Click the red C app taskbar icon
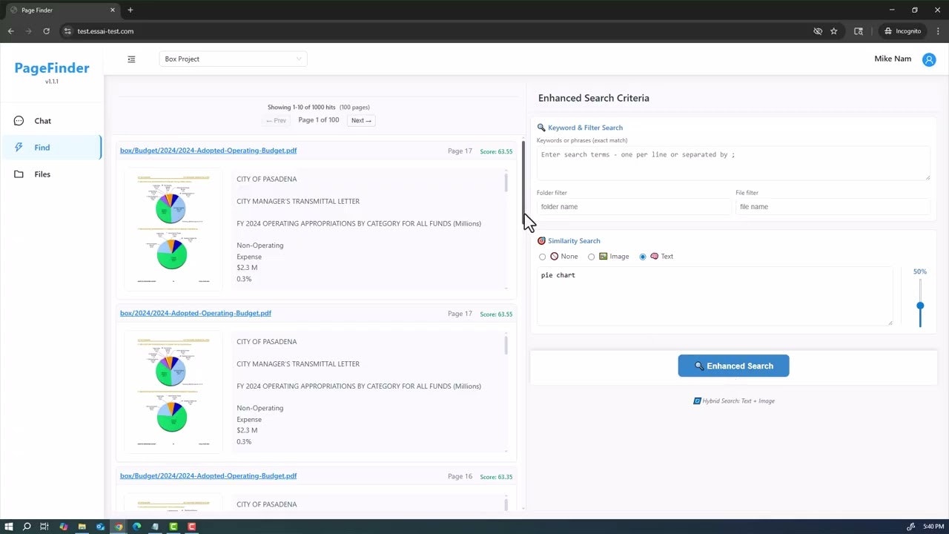949x534 pixels. 191,527
